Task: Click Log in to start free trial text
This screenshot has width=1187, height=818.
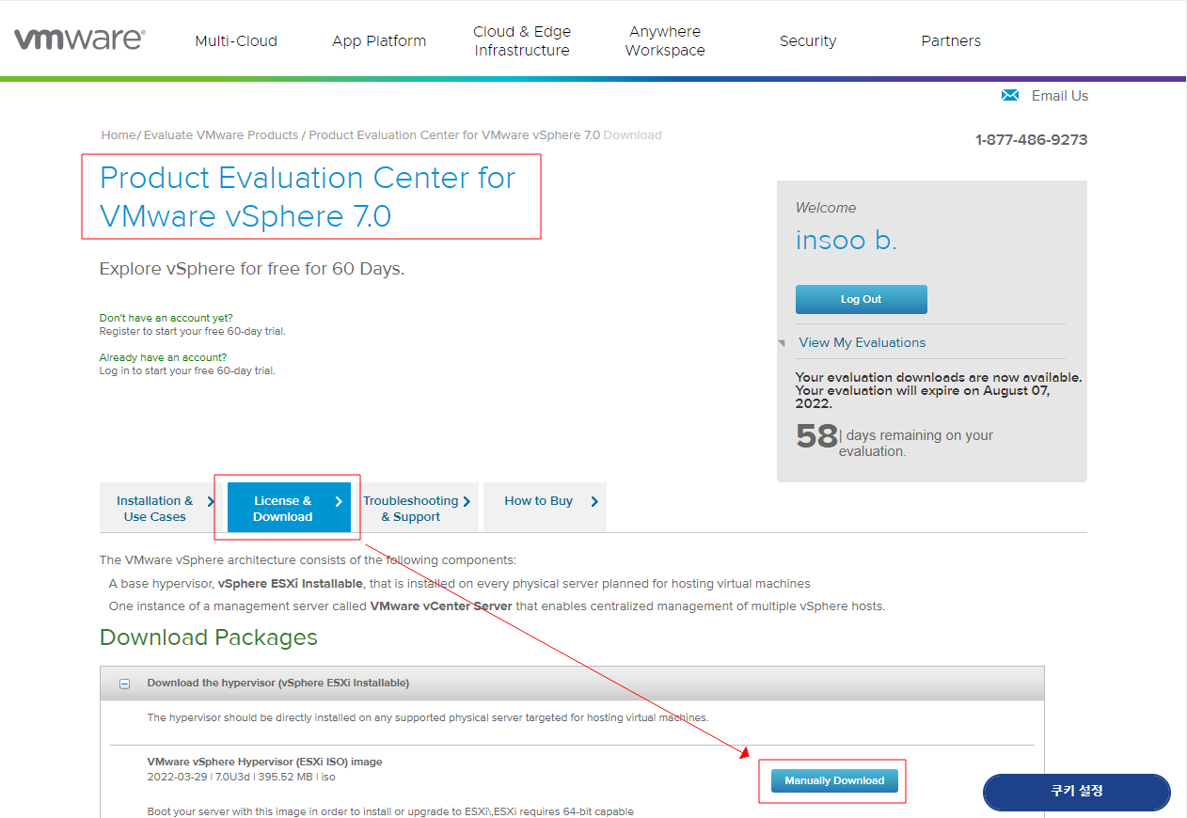Action: click(187, 370)
